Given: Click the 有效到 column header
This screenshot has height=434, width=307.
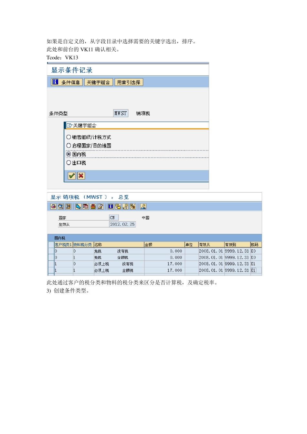Looking at the screenshot, I should [237, 244].
